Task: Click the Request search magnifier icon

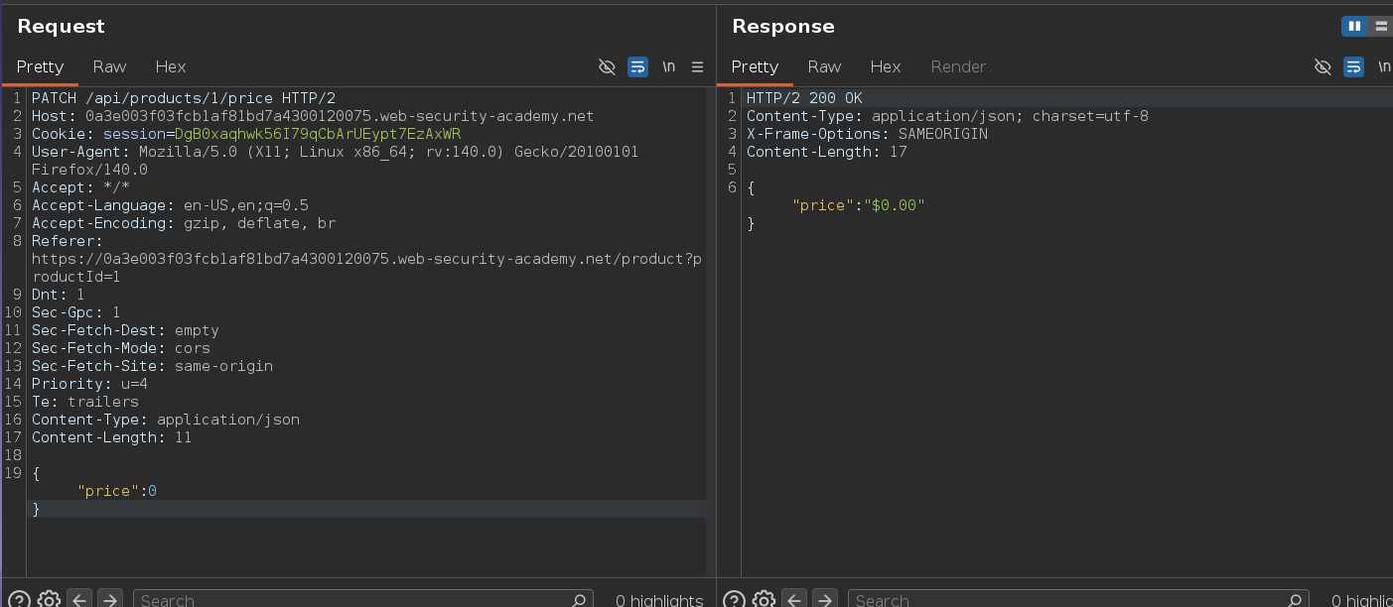Action: coord(580,600)
